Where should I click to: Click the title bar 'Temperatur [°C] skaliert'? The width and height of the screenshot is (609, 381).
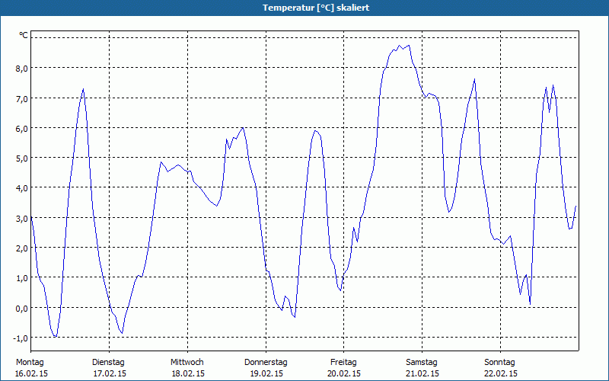click(x=316, y=8)
